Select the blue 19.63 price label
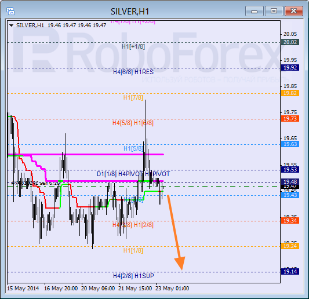 pos(290,144)
